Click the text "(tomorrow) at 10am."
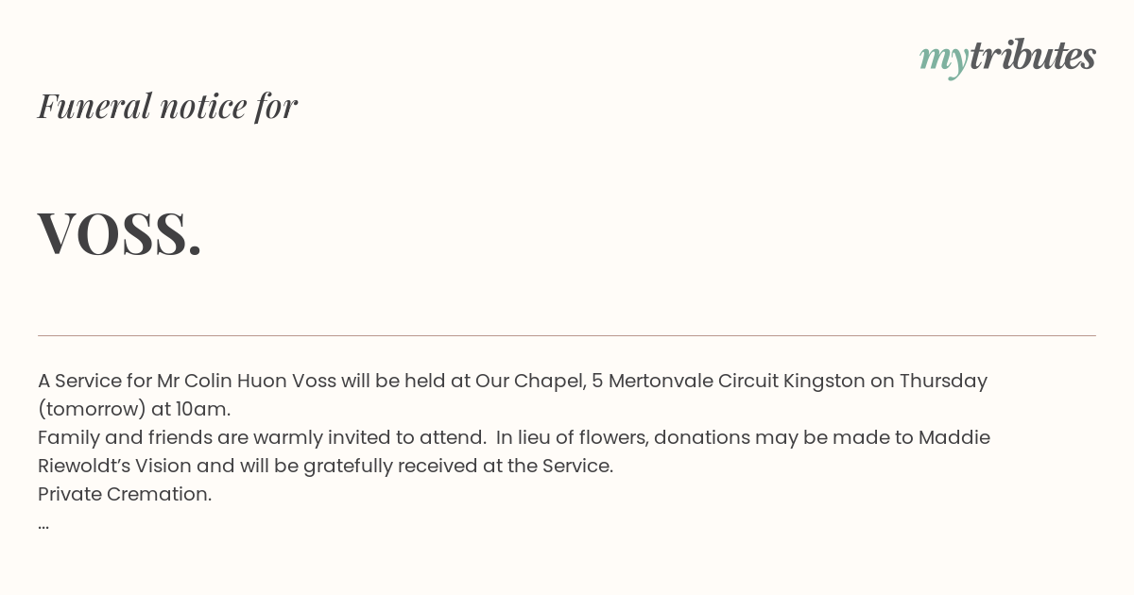 click(x=134, y=409)
